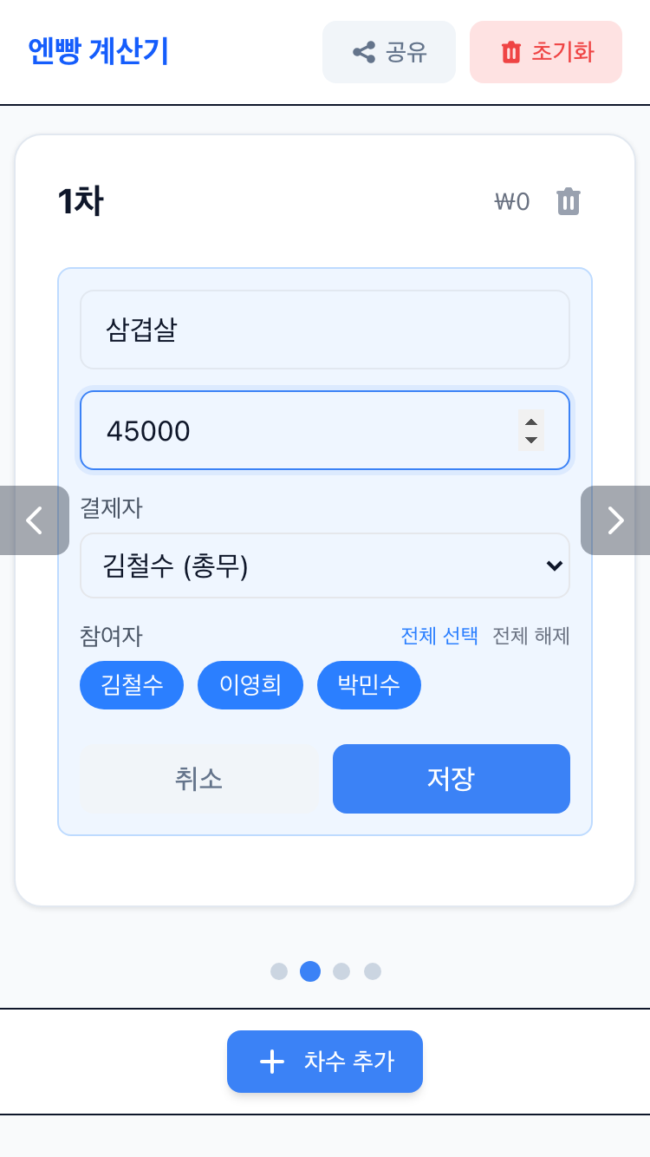Click the 전체 해제 link
Viewport: 650px width, 1157px height.
pyautogui.click(x=531, y=636)
